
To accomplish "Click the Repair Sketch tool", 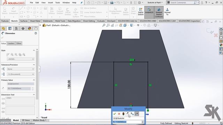I will (126, 11).
